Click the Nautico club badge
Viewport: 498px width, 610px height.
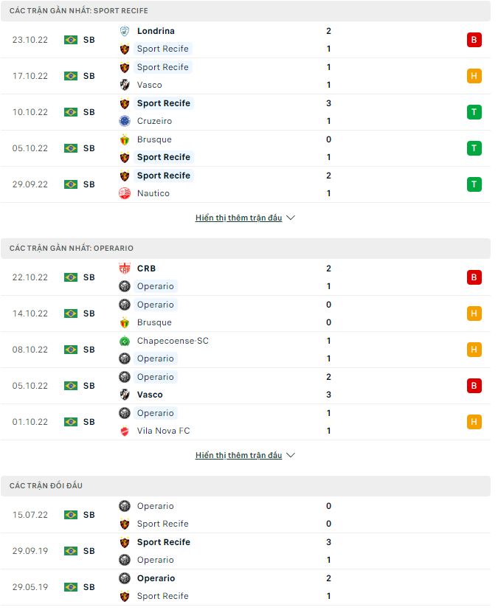click(125, 193)
